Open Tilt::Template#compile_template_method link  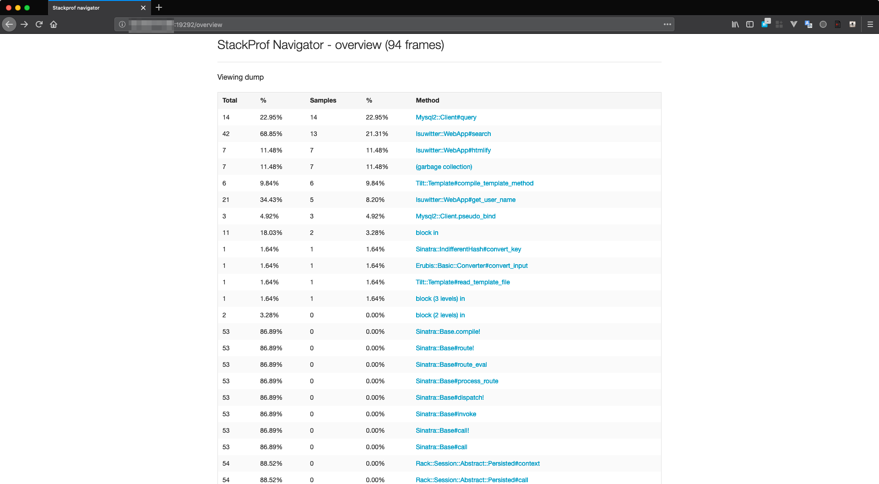tap(475, 183)
